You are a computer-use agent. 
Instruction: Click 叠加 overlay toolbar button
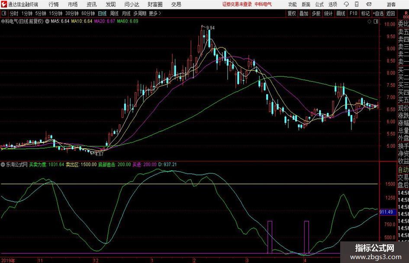point(304,13)
